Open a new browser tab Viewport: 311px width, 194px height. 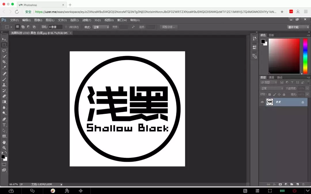click(x=70, y=5)
